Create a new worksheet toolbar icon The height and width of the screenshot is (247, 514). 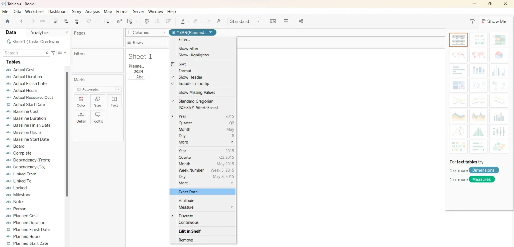click(106, 21)
